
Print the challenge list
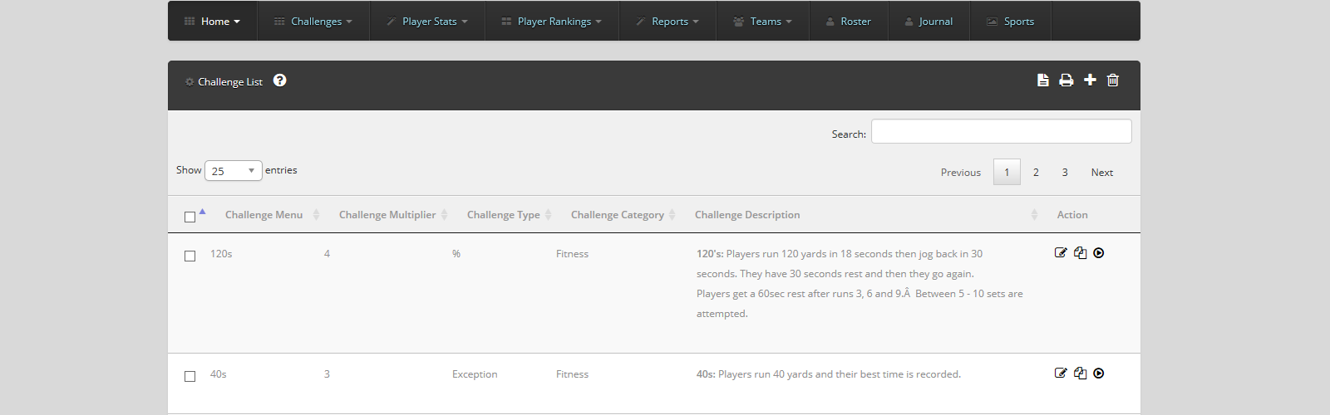[x=1066, y=81]
